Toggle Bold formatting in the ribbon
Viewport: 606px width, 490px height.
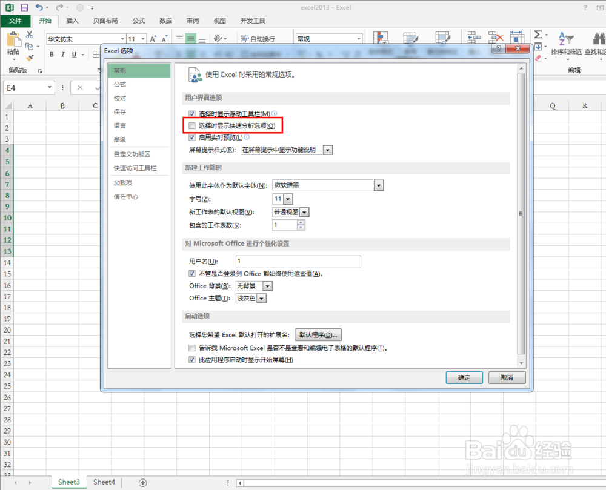coord(52,55)
